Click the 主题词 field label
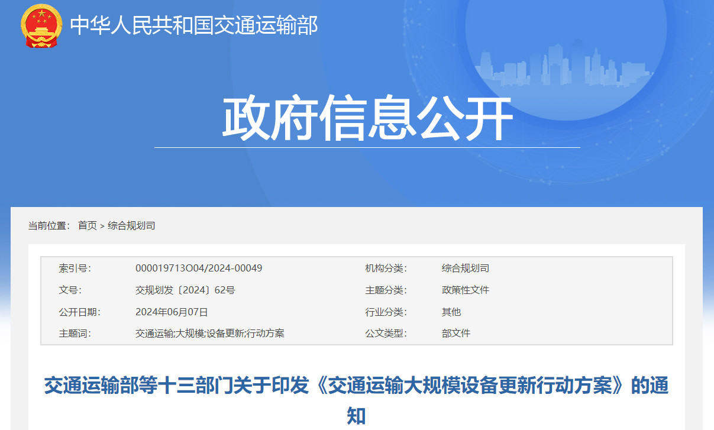This screenshot has width=714, height=430. tap(75, 333)
